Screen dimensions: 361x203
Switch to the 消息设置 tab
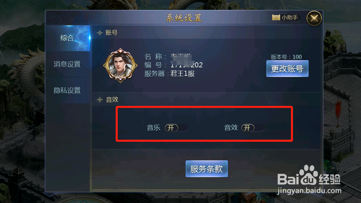pyautogui.click(x=68, y=64)
